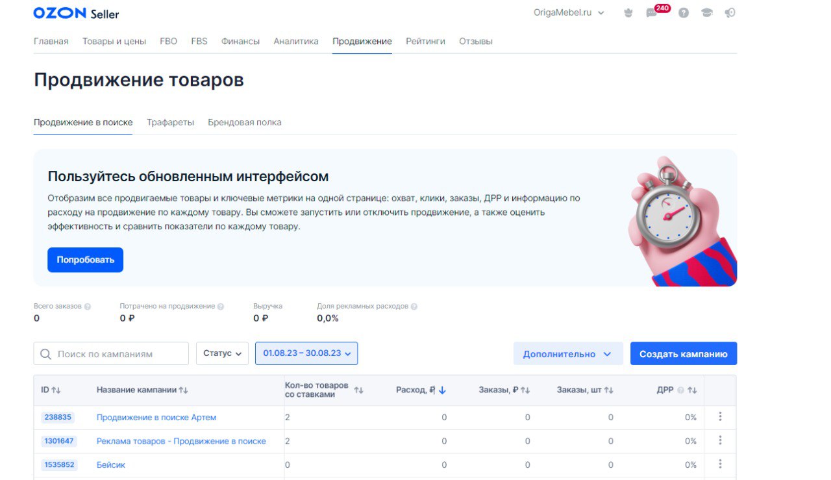This screenshot has width=831, height=480.
Task: Open Товары и цены section
Action: coord(114,41)
